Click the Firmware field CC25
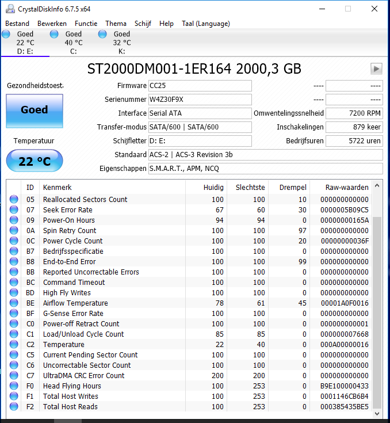This screenshot has width=390, height=423. pos(200,86)
